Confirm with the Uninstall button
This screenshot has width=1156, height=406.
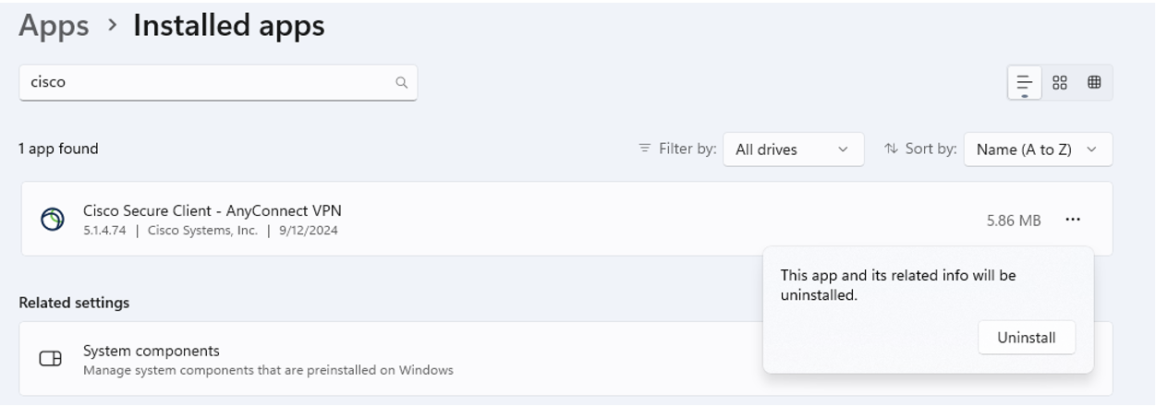pyautogui.click(x=1026, y=338)
